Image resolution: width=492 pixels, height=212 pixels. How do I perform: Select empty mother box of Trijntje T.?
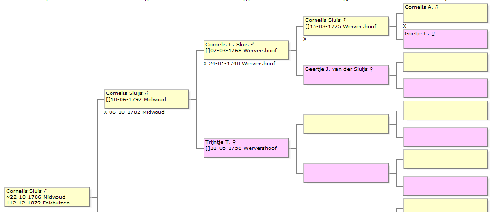click(x=346, y=173)
